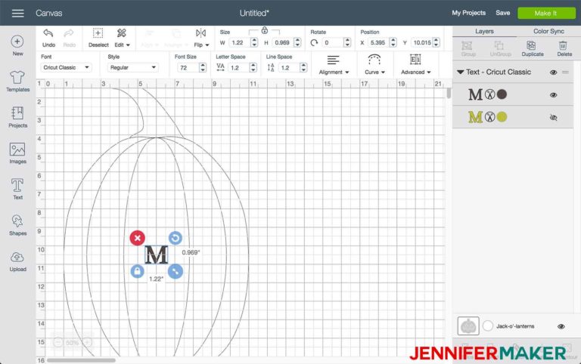Select the dark M layer thumbnail
Image resolution: width=581 pixels, height=364 pixels.
click(x=475, y=94)
